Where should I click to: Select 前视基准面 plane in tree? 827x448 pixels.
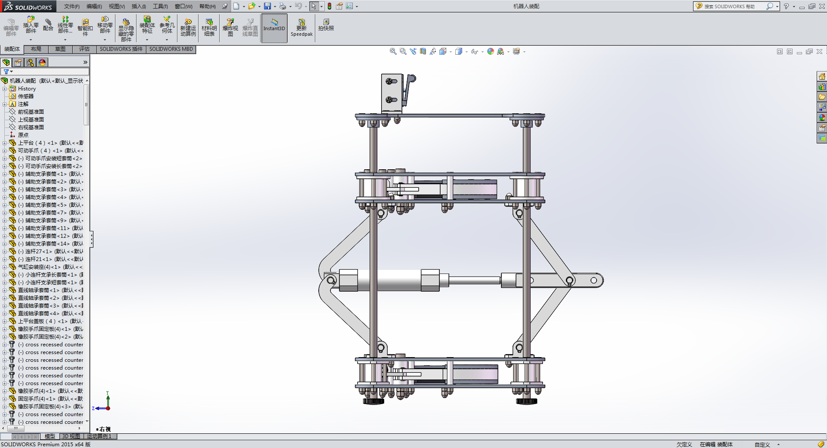31,112
